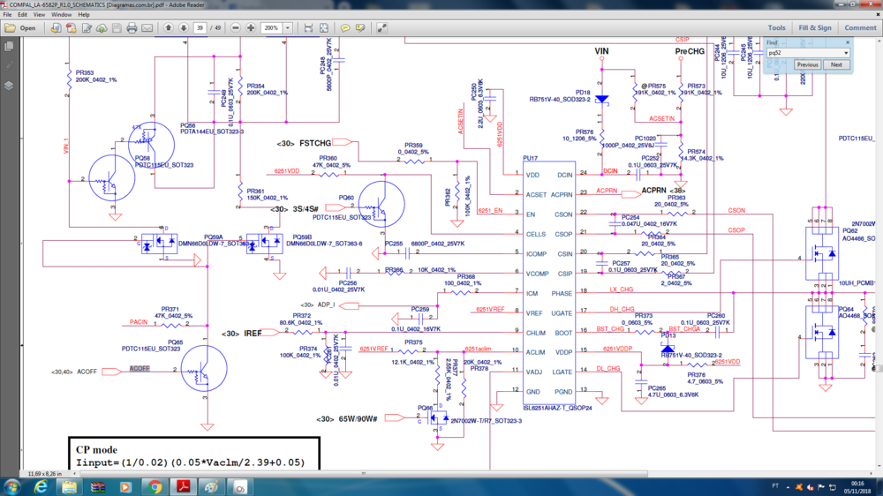
Task: Open Internet Explorer from the taskbar
Action: pyautogui.click(x=41, y=487)
